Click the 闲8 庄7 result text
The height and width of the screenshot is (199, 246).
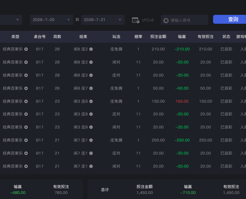point(81,88)
